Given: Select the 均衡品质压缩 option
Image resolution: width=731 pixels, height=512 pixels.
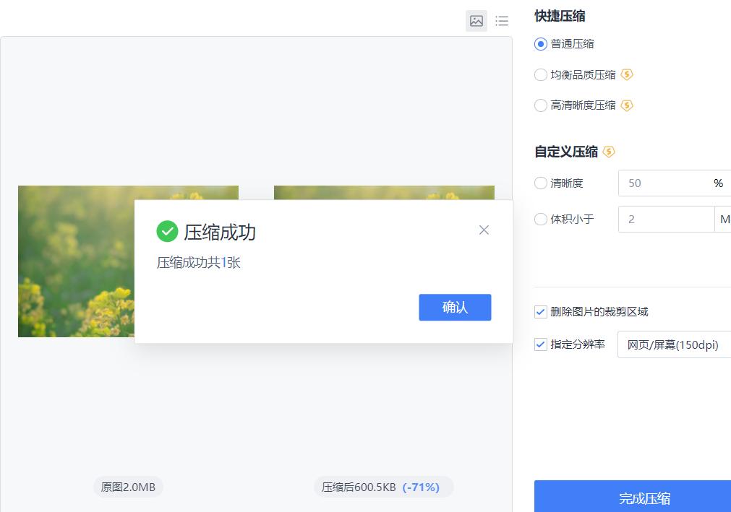Looking at the screenshot, I should point(540,74).
